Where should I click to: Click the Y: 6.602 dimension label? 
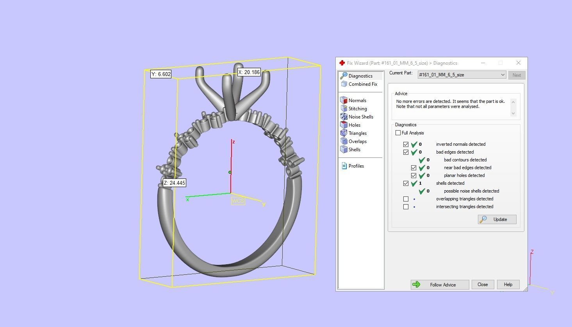click(161, 74)
